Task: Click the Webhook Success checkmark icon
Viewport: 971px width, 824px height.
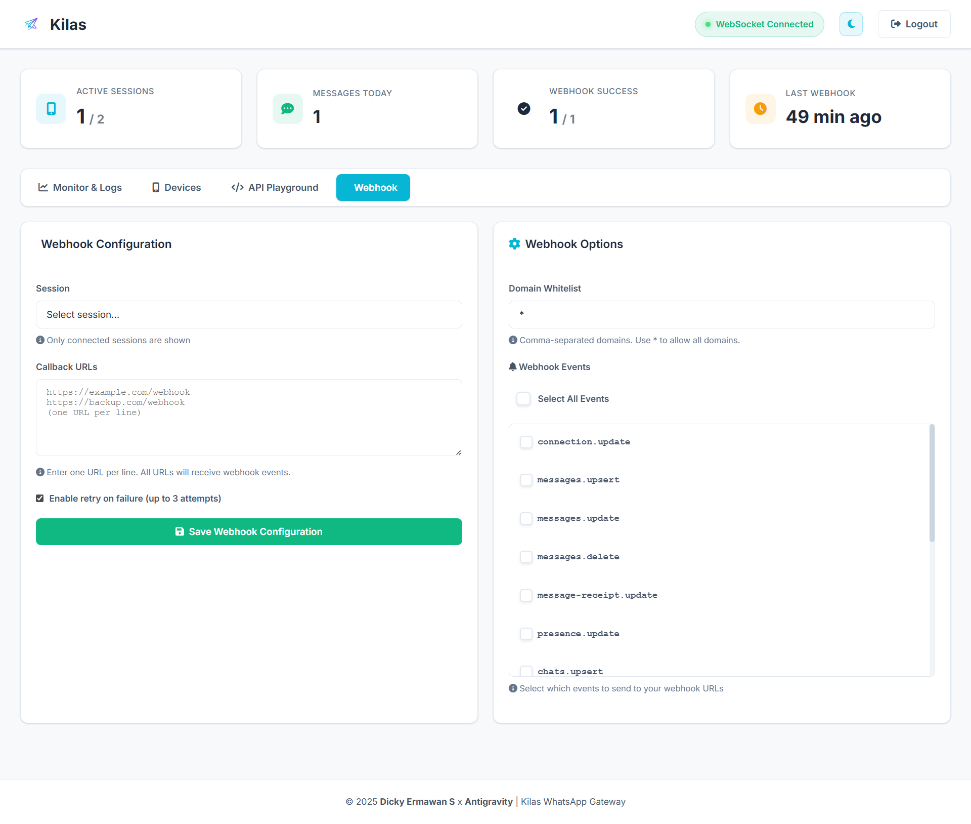Action: click(524, 108)
